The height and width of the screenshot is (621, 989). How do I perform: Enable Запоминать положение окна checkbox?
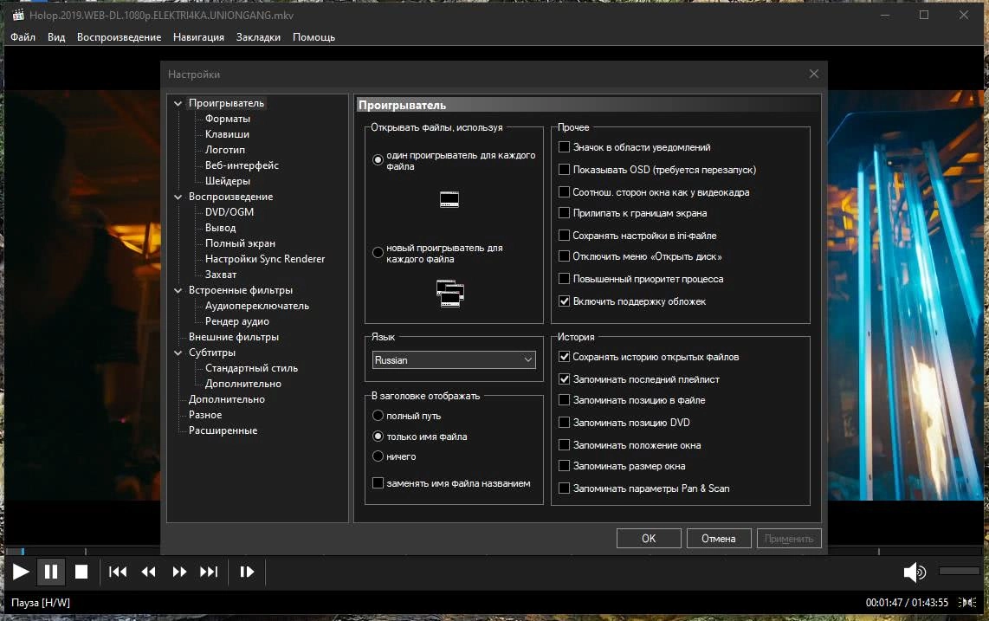click(x=565, y=445)
